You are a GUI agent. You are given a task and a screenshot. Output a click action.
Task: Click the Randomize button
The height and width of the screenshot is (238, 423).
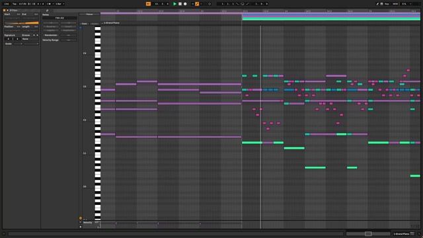[x=51, y=35]
